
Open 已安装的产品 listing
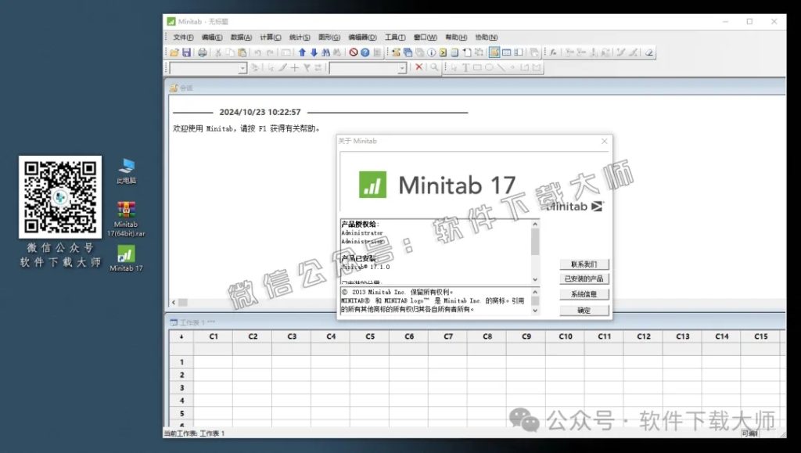click(x=584, y=279)
